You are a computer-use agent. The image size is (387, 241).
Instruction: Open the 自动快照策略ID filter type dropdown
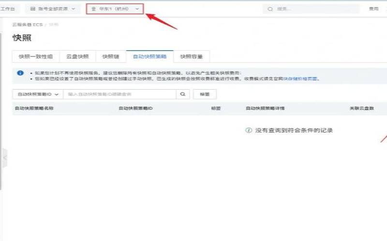point(38,94)
